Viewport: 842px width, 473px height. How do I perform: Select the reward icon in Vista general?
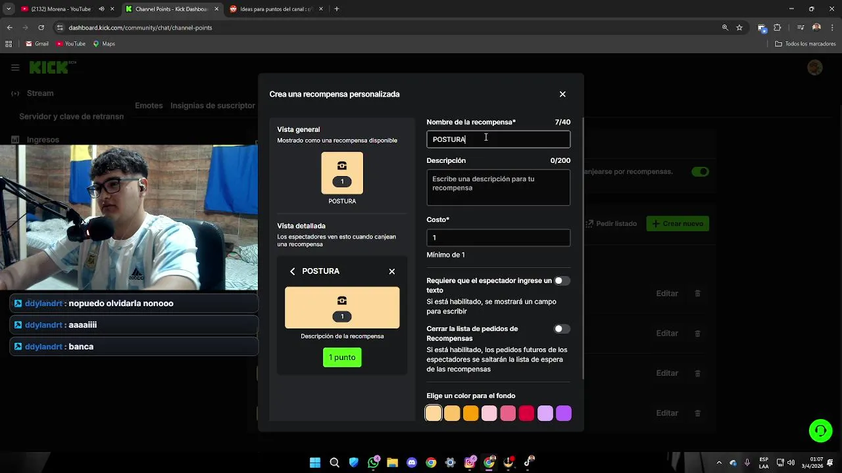[342, 173]
